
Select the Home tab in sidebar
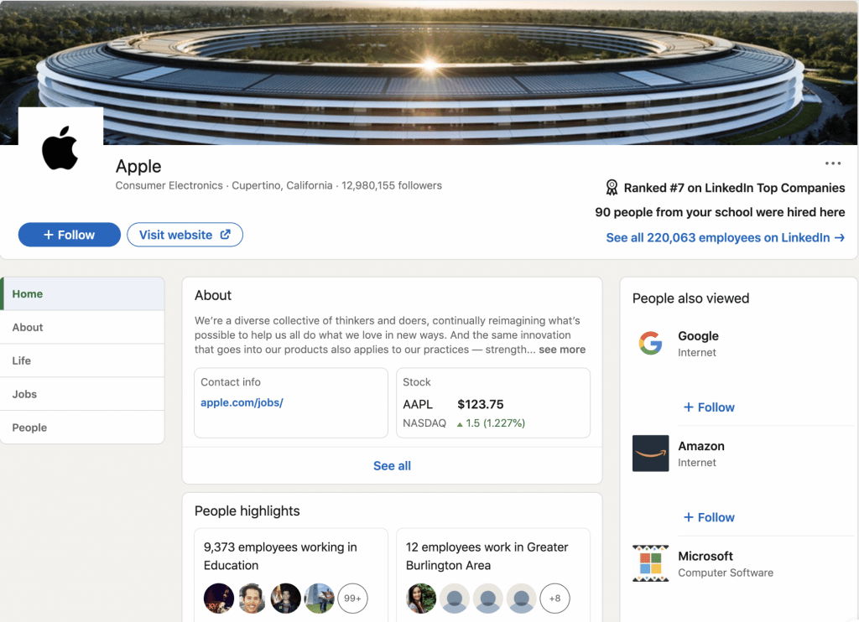82,294
